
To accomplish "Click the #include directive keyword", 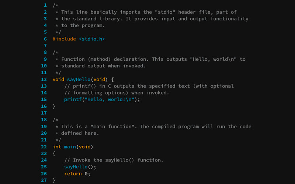I will click(64, 39).
